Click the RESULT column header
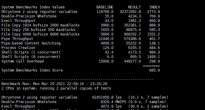205x110 pixels. tap(134, 7)
